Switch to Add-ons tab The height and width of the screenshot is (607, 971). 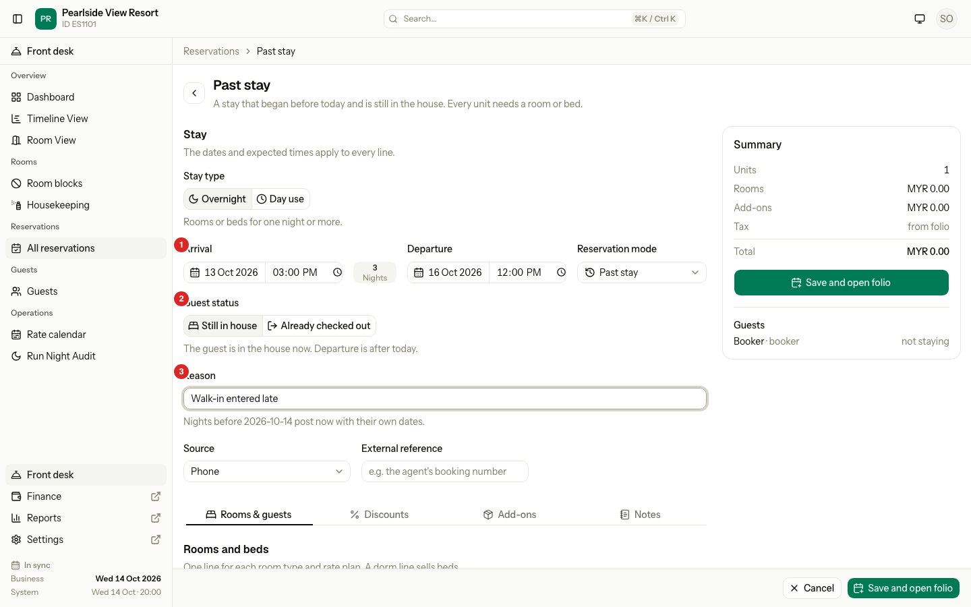(x=510, y=515)
